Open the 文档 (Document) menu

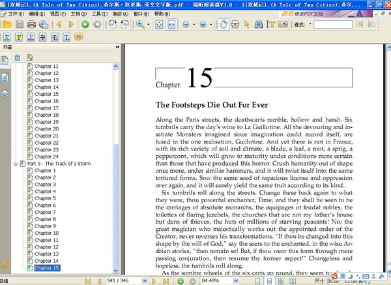(79, 14)
